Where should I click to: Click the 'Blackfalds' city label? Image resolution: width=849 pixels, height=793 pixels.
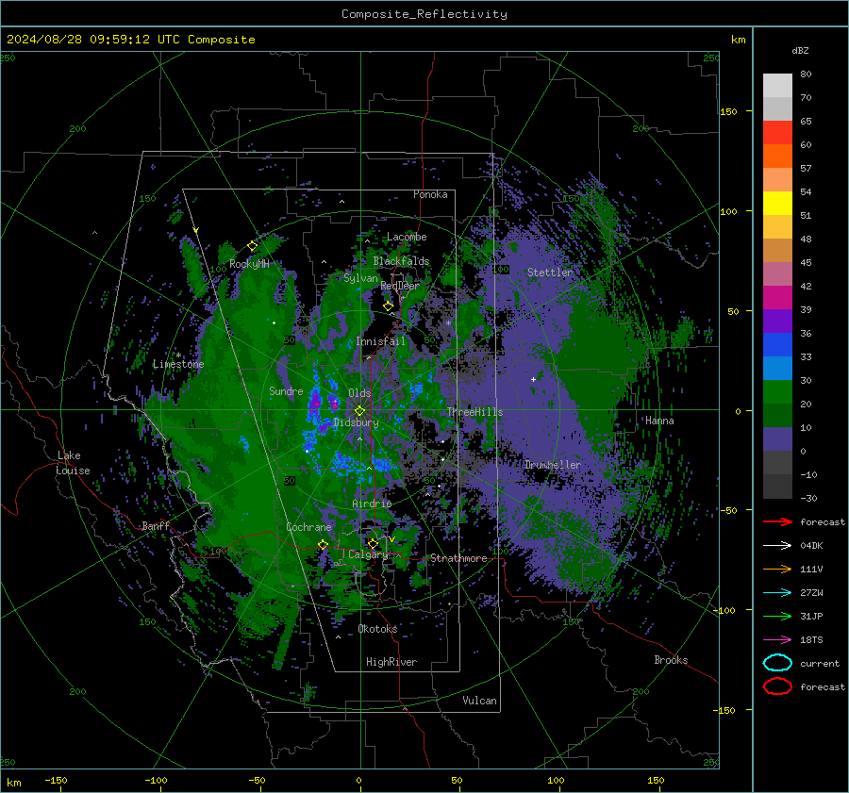coord(401,261)
